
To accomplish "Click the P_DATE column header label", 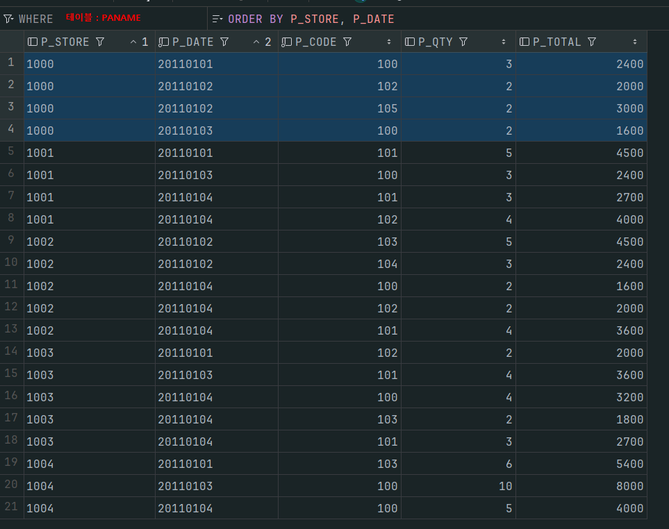I will point(193,42).
